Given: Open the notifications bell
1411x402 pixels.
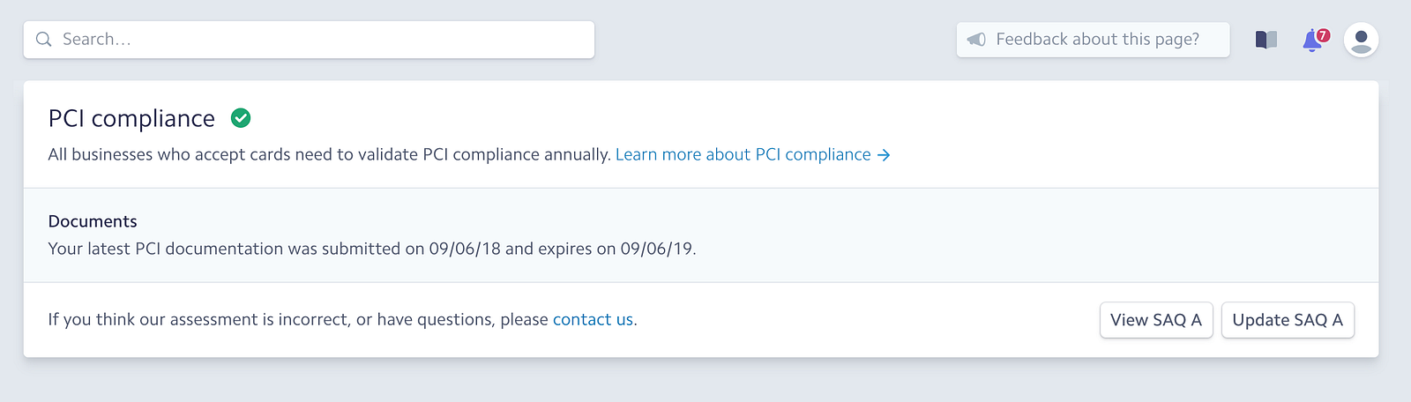Looking at the screenshot, I should point(1312,41).
